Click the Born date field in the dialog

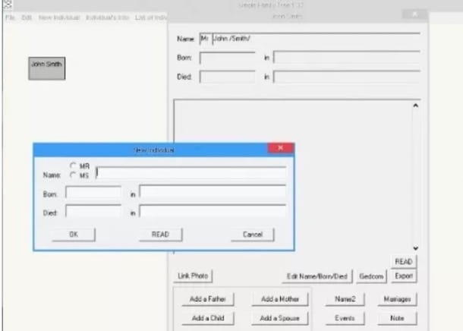(x=93, y=193)
